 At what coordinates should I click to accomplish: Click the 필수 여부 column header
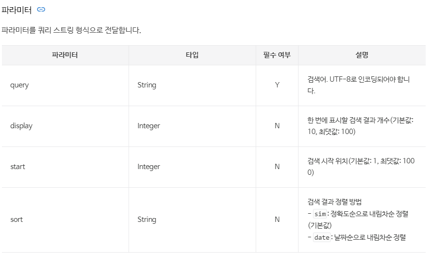277,55
